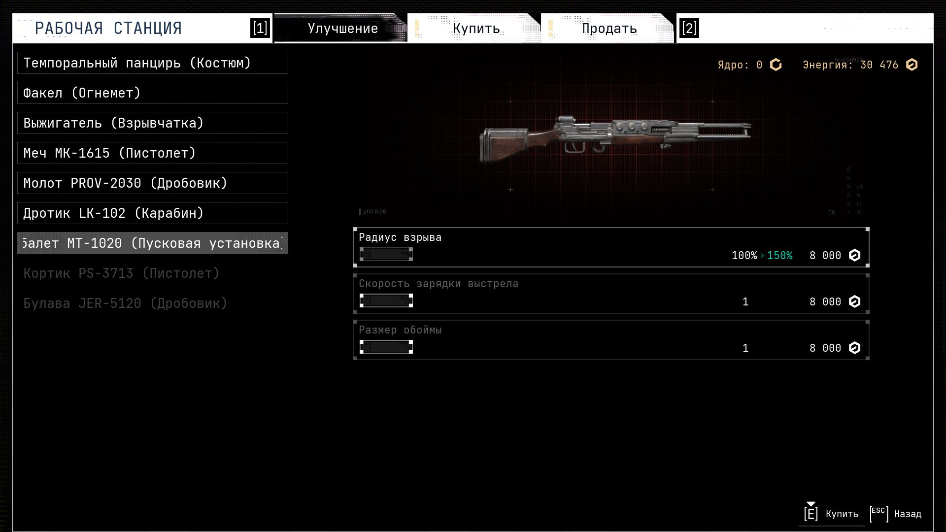Select the Скорость зарядки выстрела upgrade row
946x532 pixels.
(611, 294)
